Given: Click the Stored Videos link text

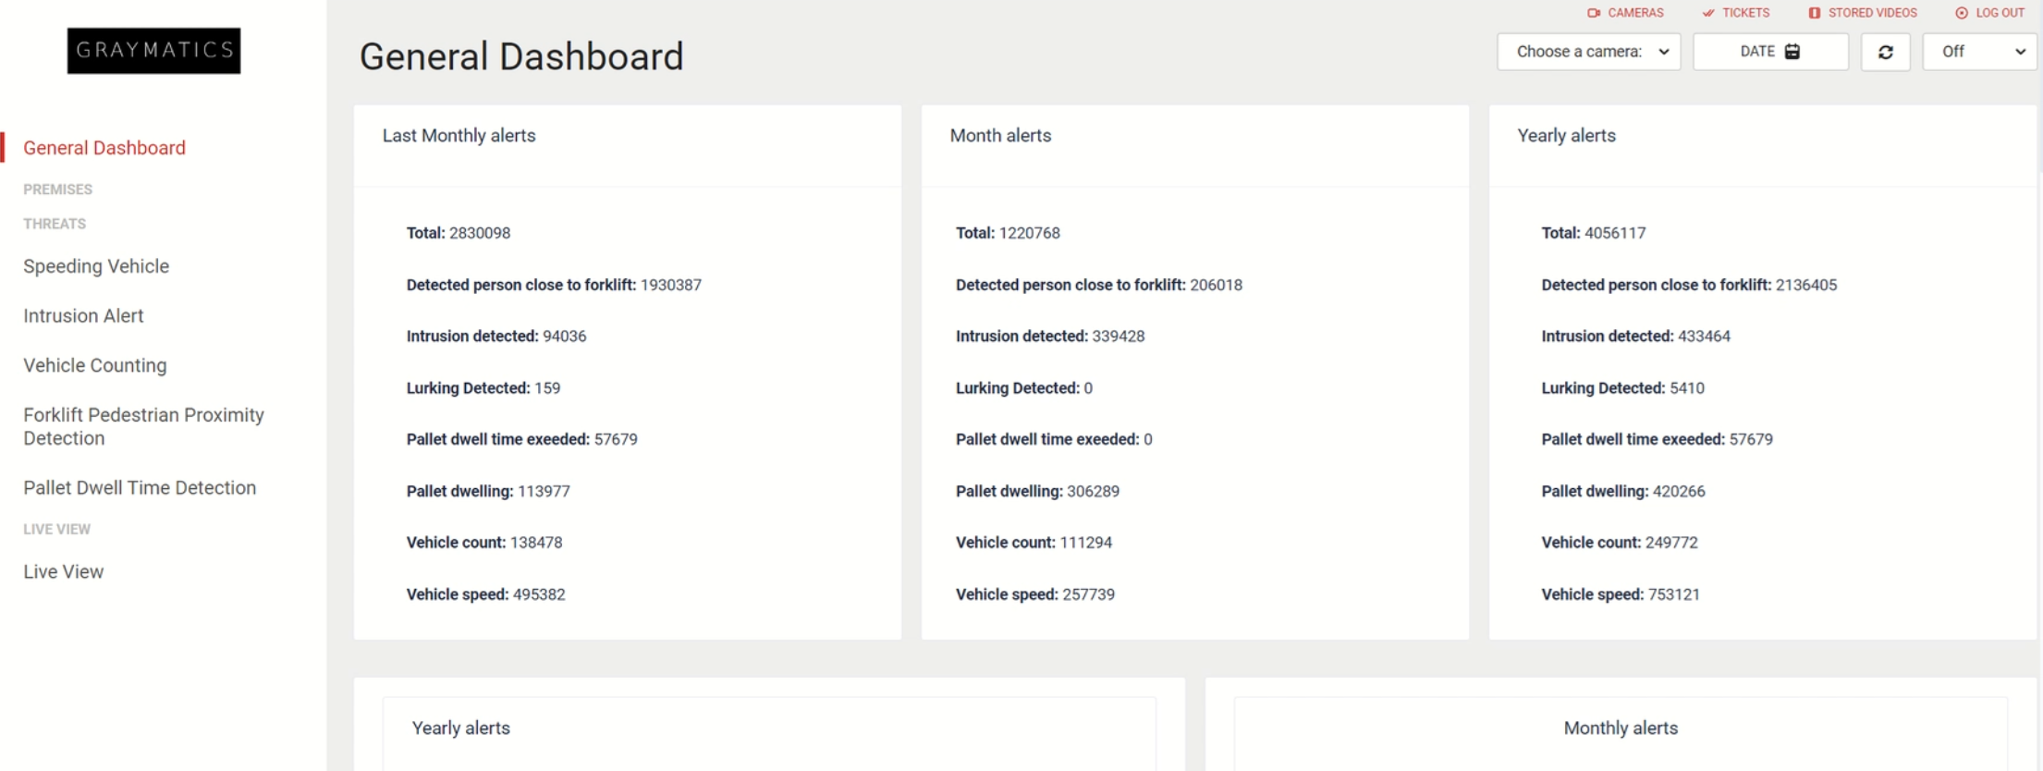Looking at the screenshot, I should tap(1872, 13).
